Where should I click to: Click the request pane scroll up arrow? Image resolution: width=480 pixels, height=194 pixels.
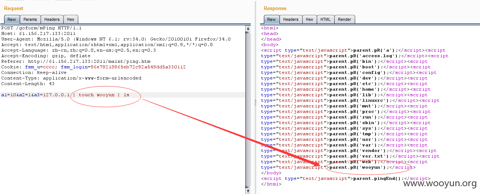click(x=248, y=28)
